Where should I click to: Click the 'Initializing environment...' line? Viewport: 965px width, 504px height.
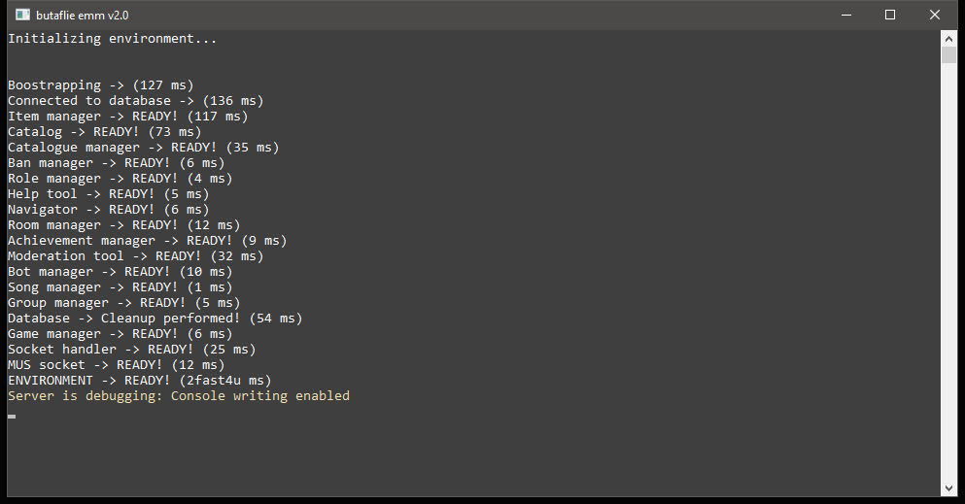112,39
